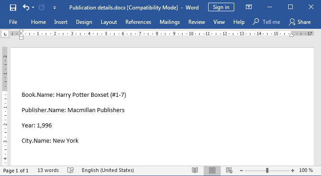Switch to Read Mode view

(x=195, y=170)
